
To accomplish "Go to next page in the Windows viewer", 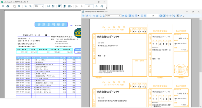I will pos(97,6).
